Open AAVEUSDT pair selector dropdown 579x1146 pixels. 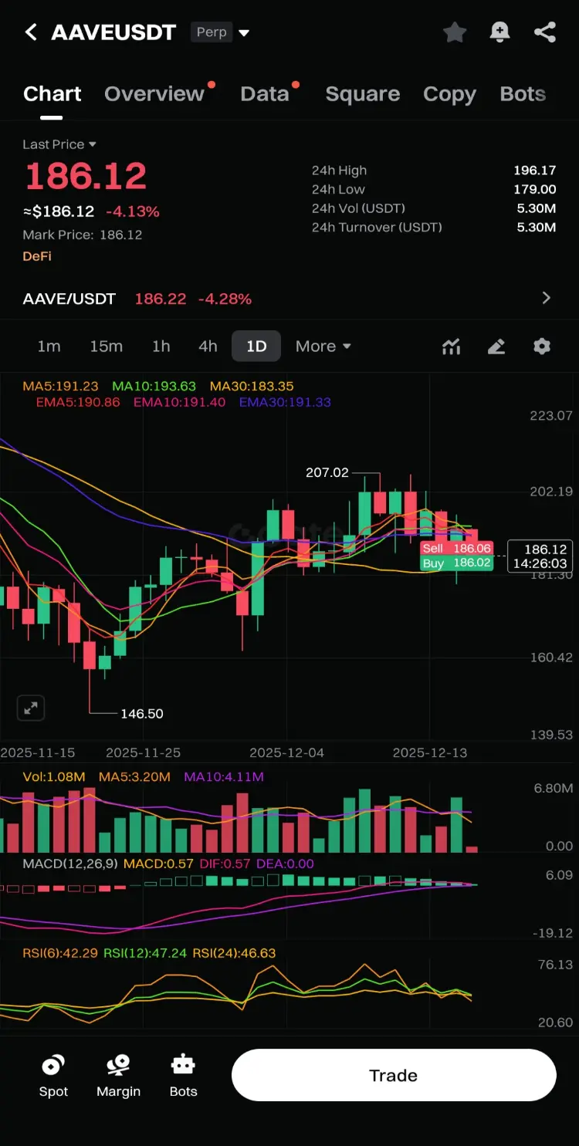click(244, 33)
